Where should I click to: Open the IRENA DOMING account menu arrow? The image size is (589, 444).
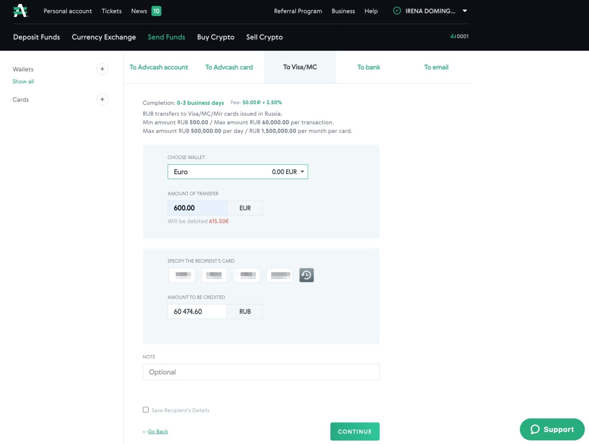(x=465, y=11)
